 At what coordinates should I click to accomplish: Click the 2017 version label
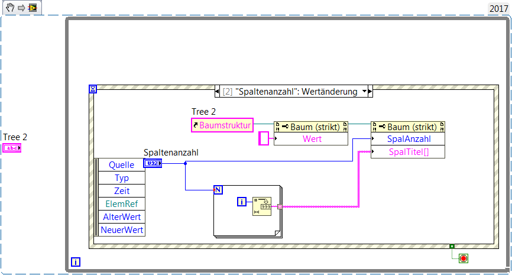tap(498, 8)
